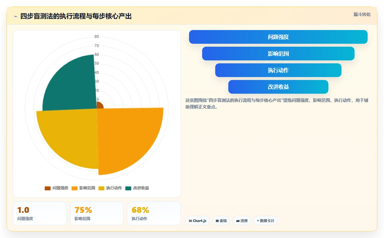This screenshot has height=238, width=384.
Task: Click the 漏斗转化 label
Action: tap(362, 14)
